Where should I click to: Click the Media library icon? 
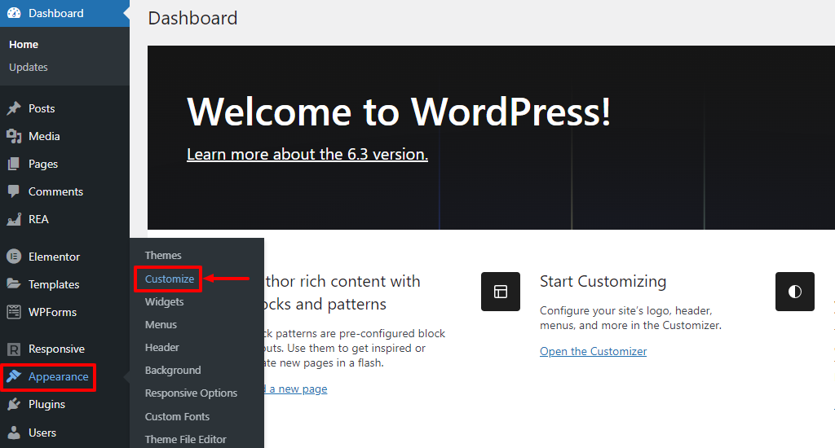point(14,136)
